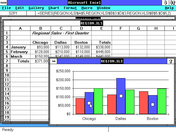Image resolution: width=176 pixels, height=132 pixels.
Task: Select the Chicago March green bar
Action: (x=98, y=101)
